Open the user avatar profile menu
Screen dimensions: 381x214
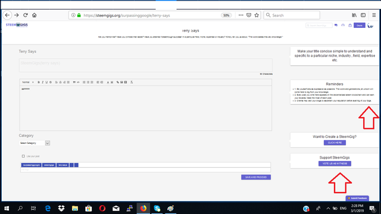pos(370,26)
